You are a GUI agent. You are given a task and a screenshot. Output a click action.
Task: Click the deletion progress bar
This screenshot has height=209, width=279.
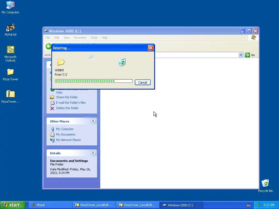[x=94, y=81]
